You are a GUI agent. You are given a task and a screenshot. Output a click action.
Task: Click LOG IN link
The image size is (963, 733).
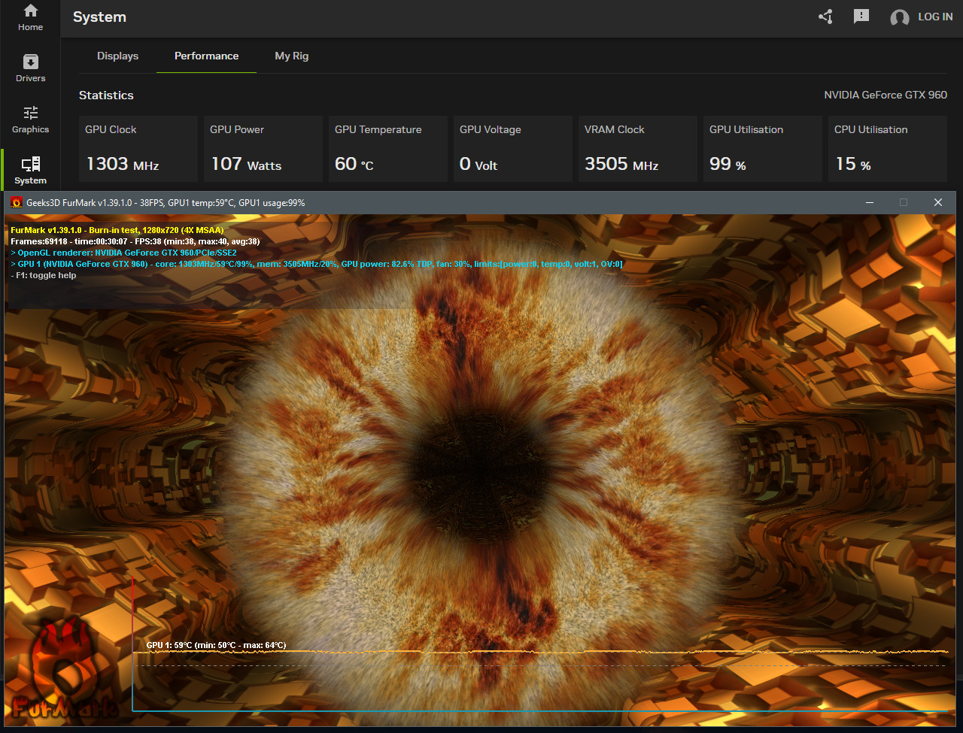(935, 17)
